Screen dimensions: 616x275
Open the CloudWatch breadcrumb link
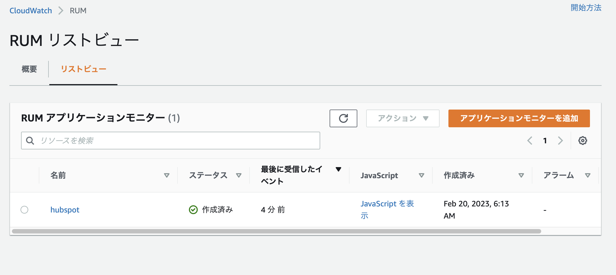point(31,11)
